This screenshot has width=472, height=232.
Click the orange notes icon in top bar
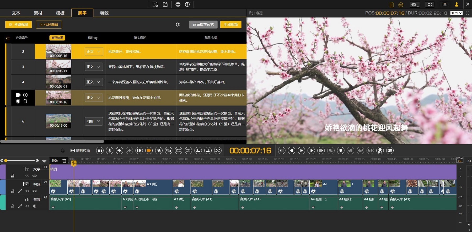click(x=392, y=5)
